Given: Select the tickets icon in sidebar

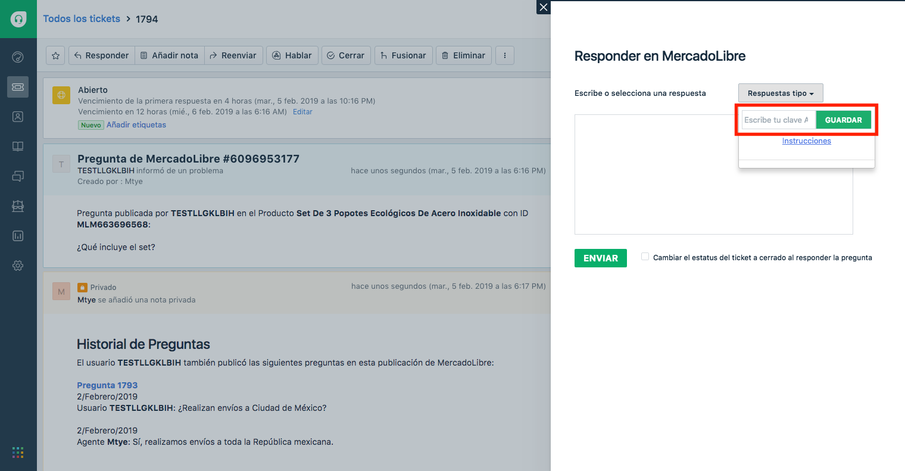Looking at the screenshot, I should [18, 87].
